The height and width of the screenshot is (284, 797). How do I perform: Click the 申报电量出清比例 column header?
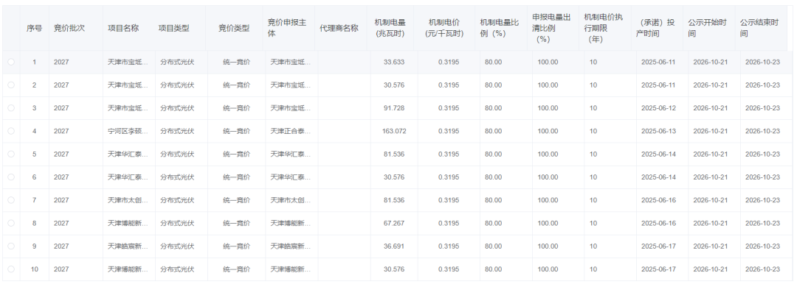point(552,29)
